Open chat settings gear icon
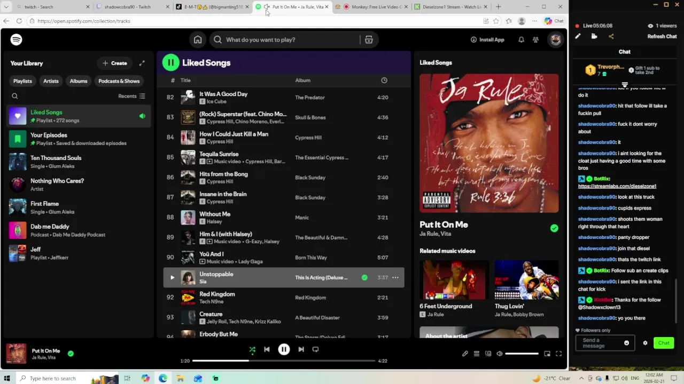This screenshot has width=684, height=384. 645,343
